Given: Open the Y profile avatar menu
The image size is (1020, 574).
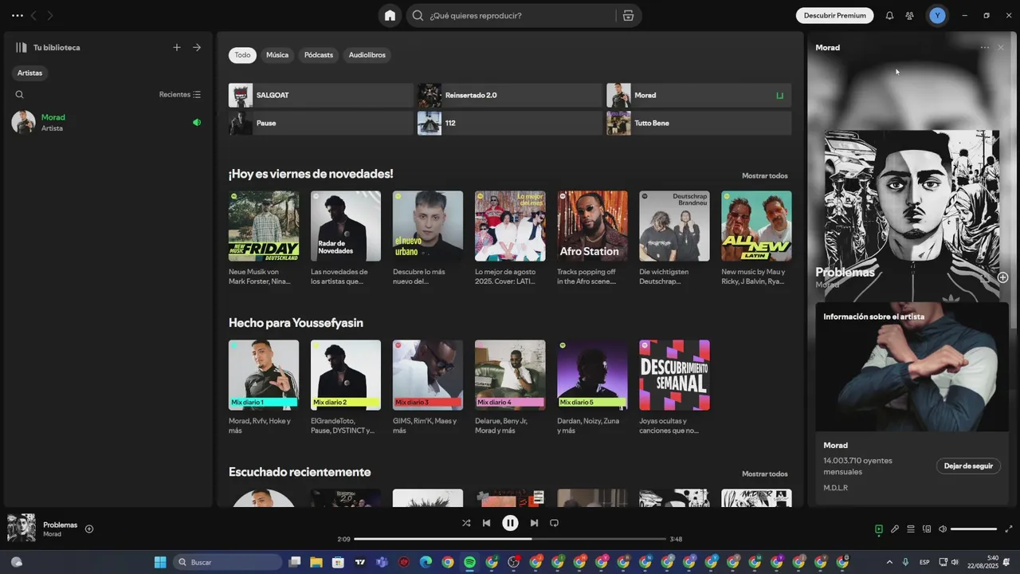Looking at the screenshot, I should click(x=937, y=15).
